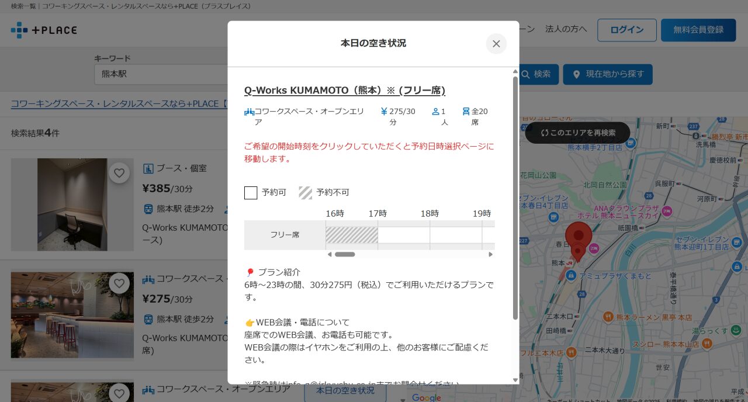Click the dialog vertical scrollbar thumb

pyautogui.click(x=515, y=197)
